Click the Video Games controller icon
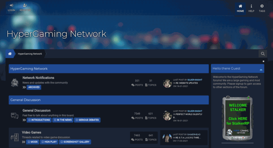The image size is (273, 148). (15, 137)
